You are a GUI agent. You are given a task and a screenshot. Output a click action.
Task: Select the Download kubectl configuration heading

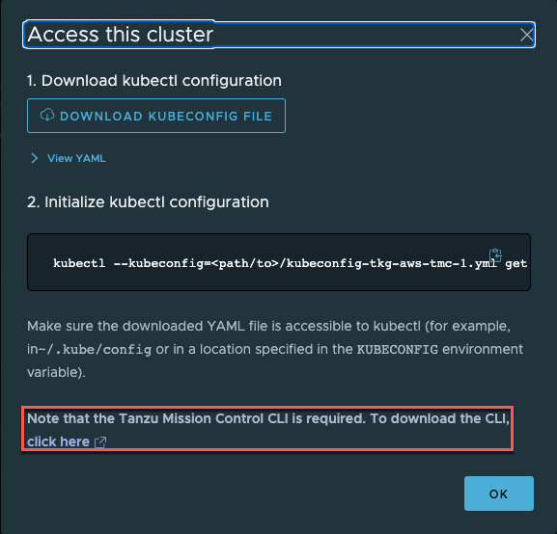154,81
